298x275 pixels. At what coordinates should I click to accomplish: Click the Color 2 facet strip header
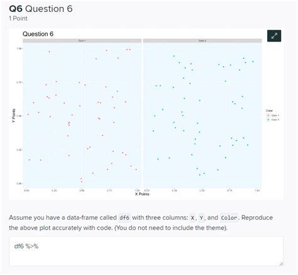[202, 41]
